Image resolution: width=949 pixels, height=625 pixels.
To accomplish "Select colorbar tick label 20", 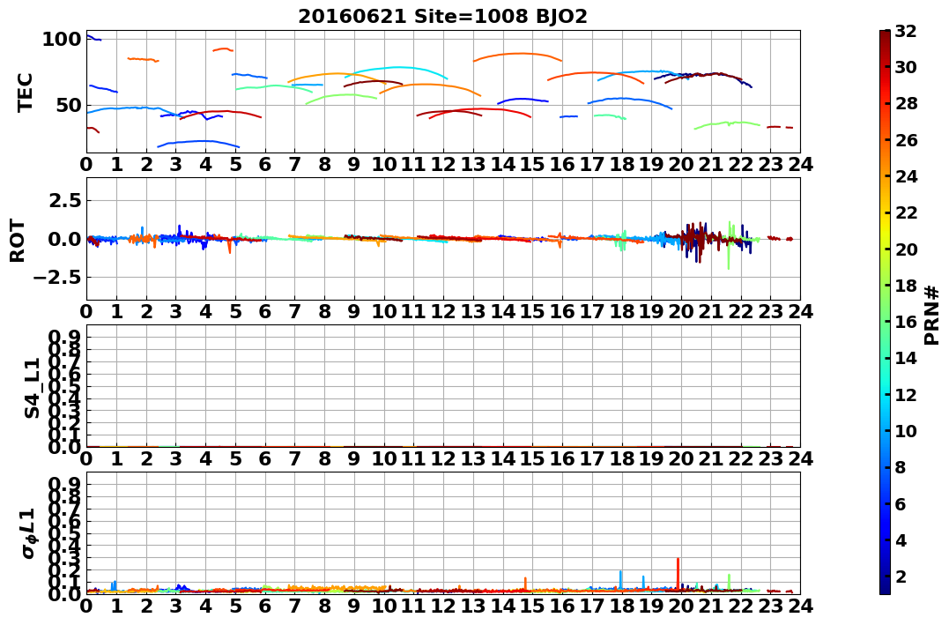I will coord(906,249).
